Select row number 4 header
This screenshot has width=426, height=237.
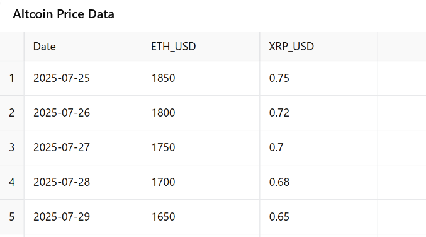coord(12,182)
